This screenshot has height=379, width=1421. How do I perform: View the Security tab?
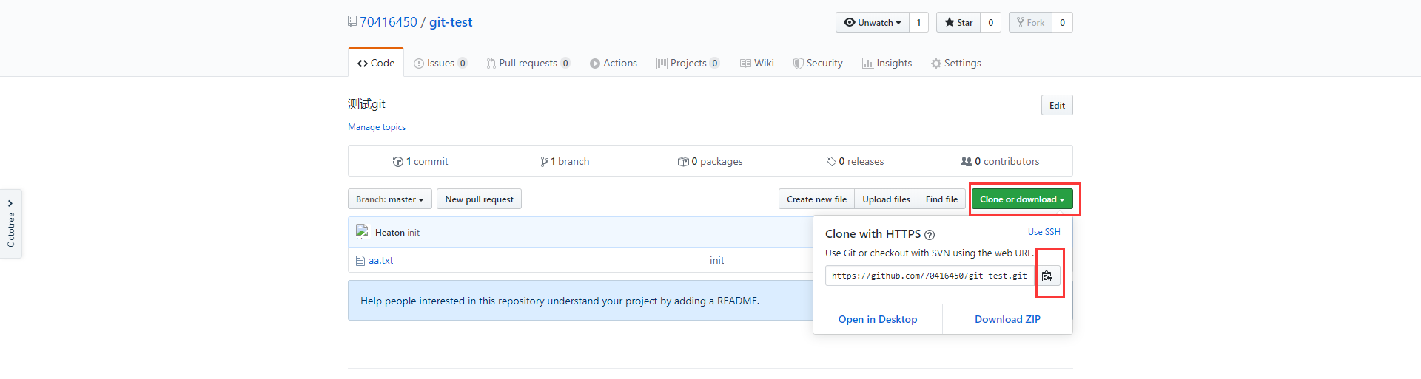tap(817, 64)
